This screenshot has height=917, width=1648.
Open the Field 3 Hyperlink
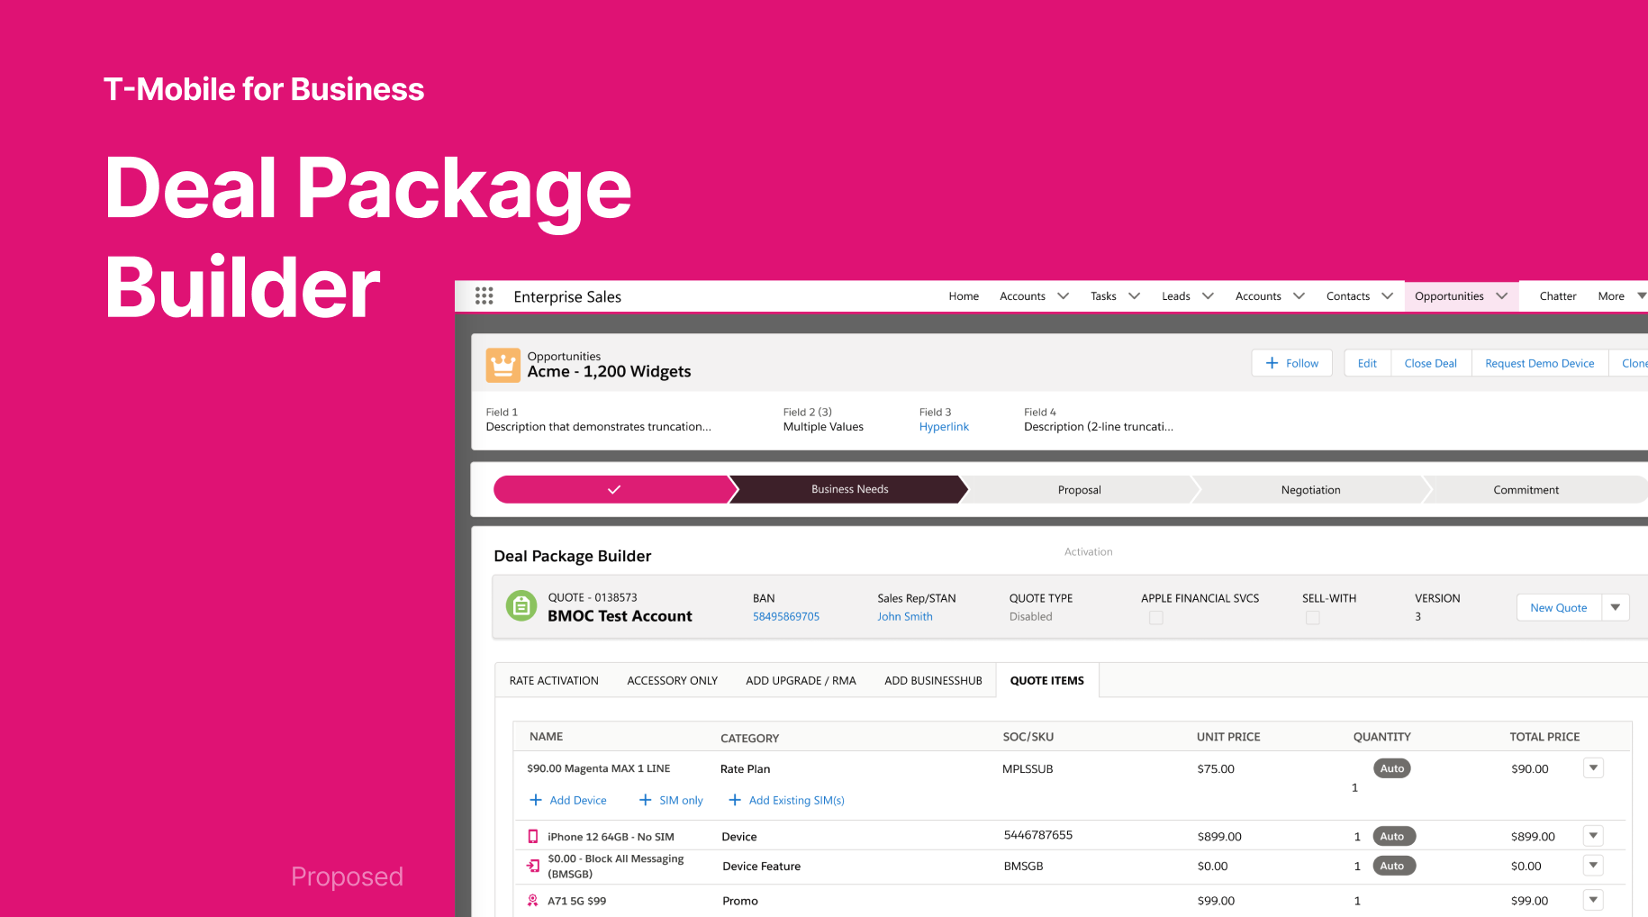[x=944, y=427]
